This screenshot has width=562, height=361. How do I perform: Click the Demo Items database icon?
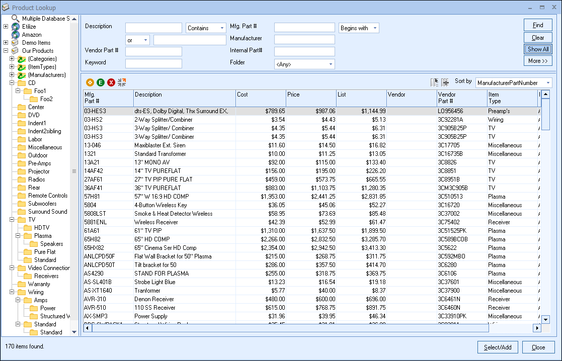[x=16, y=43]
